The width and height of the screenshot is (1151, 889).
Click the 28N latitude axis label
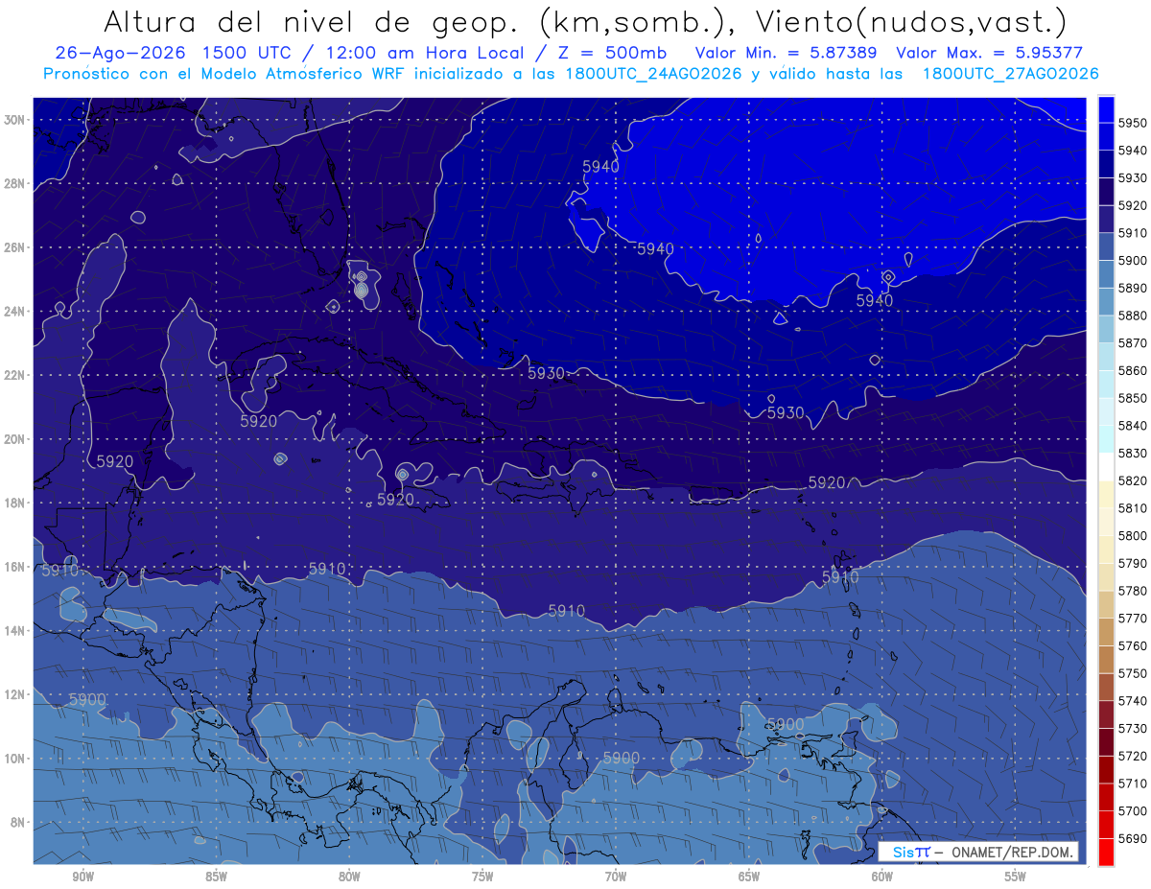coord(13,183)
